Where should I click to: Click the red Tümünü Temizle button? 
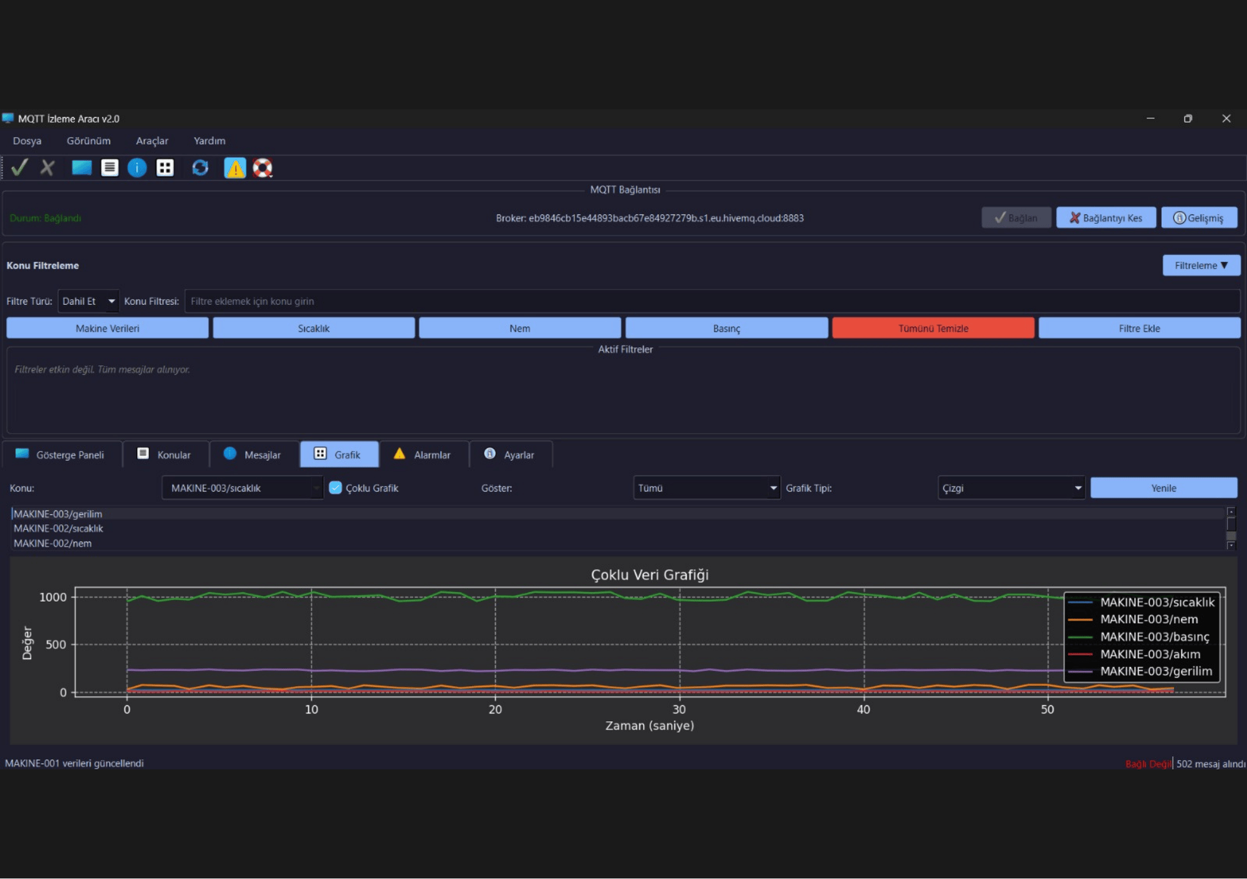pyautogui.click(x=933, y=328)
